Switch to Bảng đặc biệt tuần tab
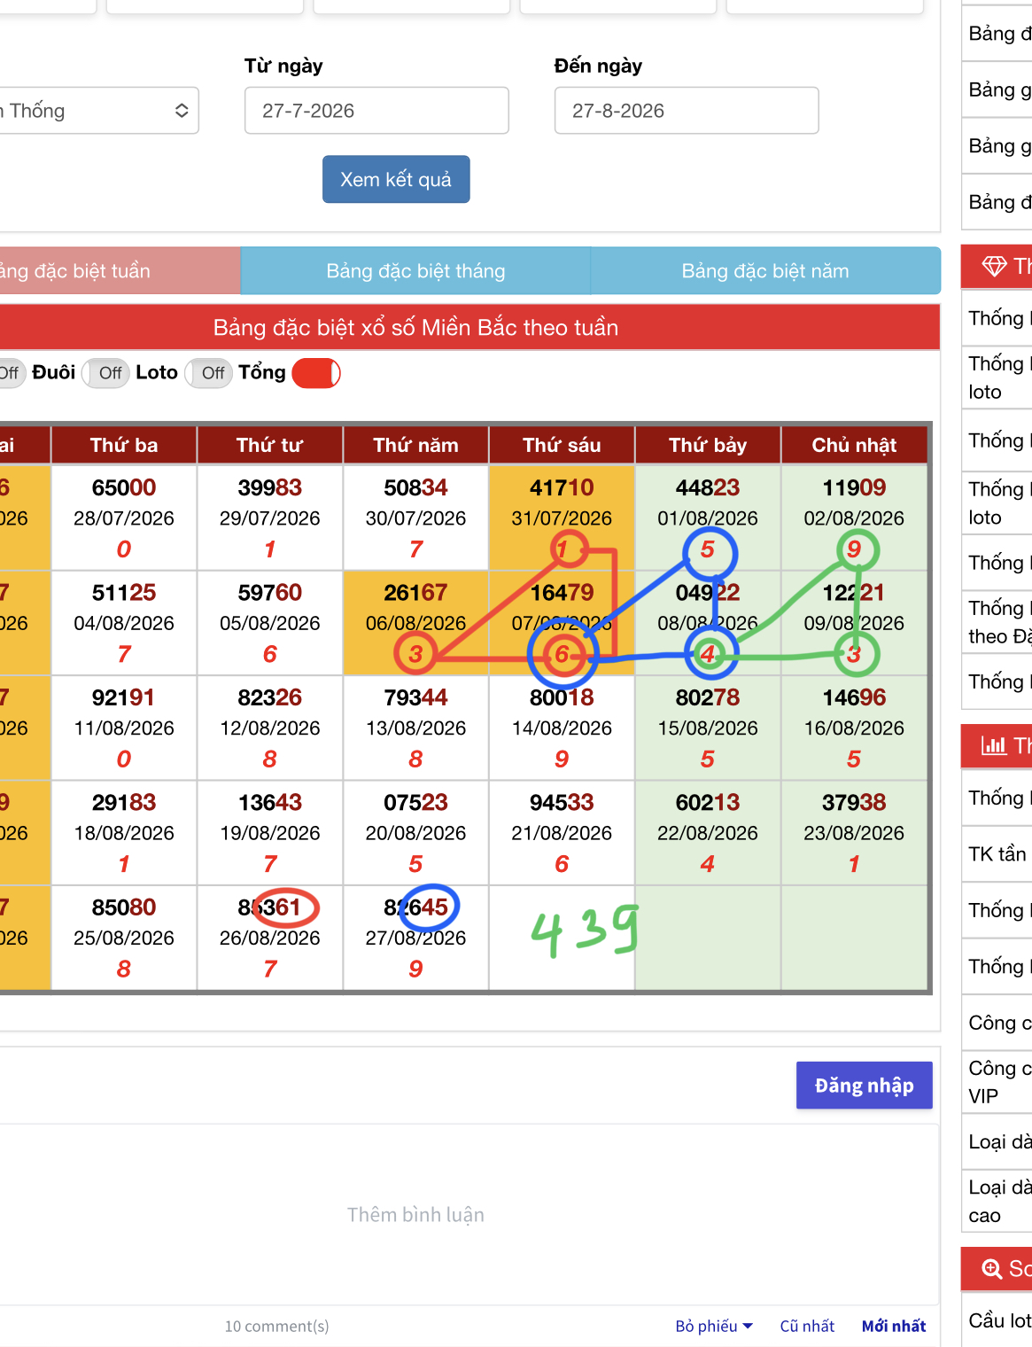Viewport: 1032px width, 1347px height. click(x=120, y=271)
